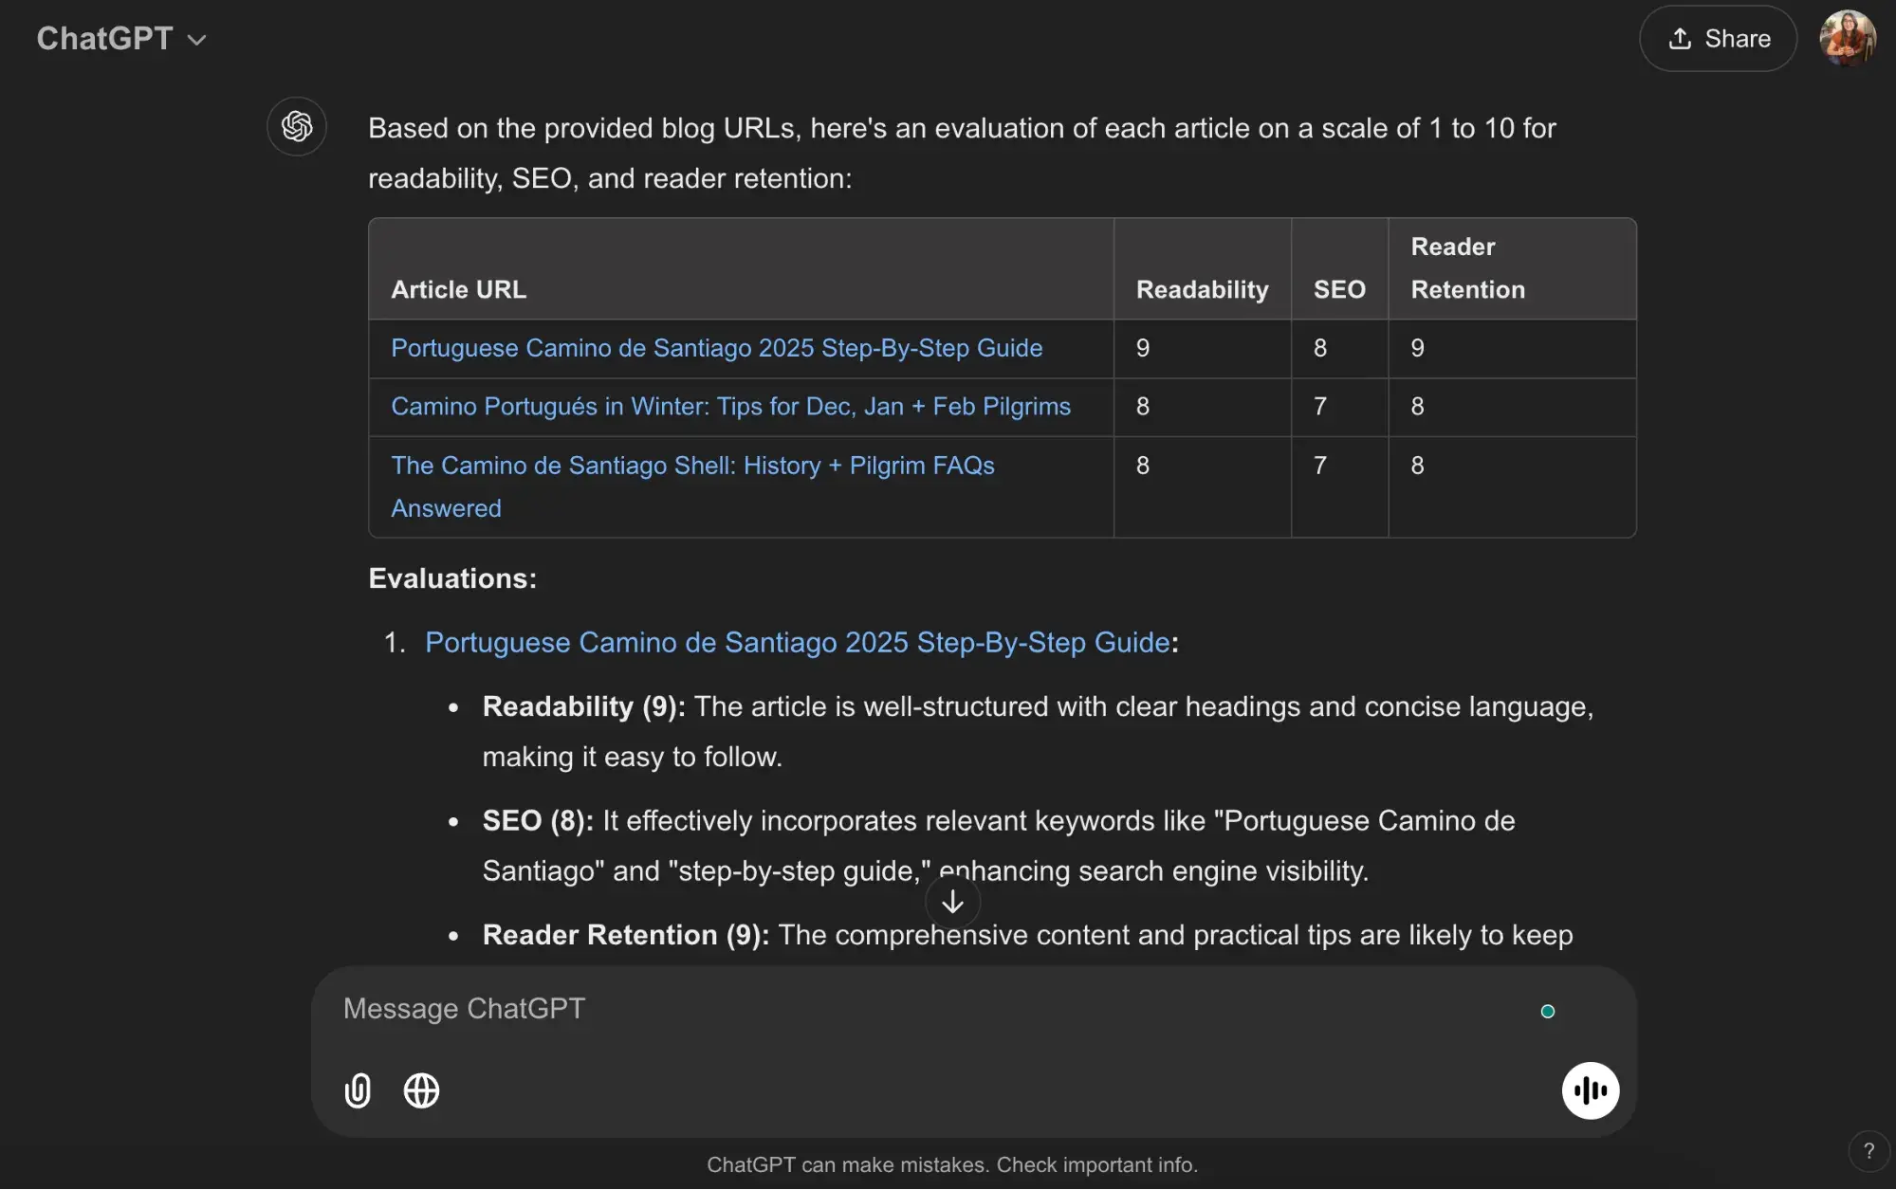1896x1190 pixels.
Task: Open The Camino de Santiago Shell article link
Action: [x=692, y=486]
